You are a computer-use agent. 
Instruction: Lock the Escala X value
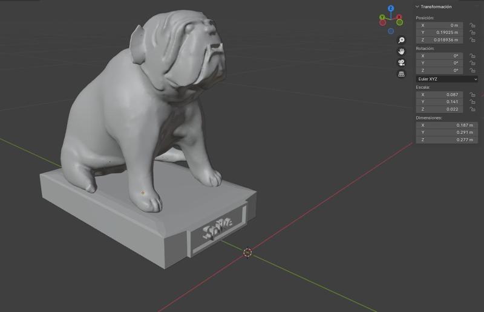coord(473,95)
